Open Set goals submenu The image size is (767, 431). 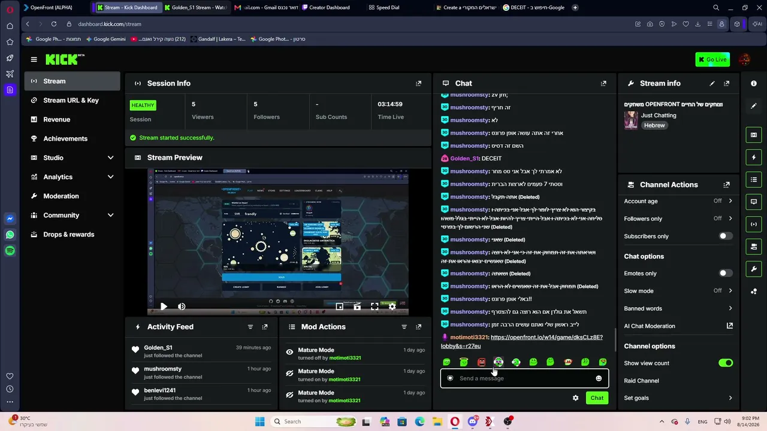point(678,397)
